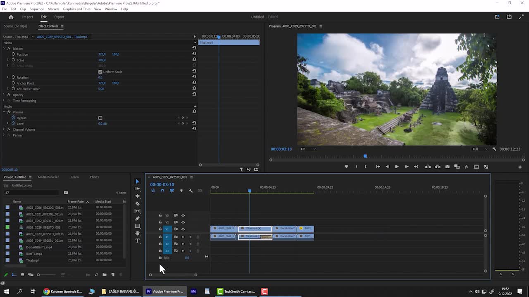
Task: Switch to the Import workspace tab
Action: pyautogui.click(x=28, y=17)
